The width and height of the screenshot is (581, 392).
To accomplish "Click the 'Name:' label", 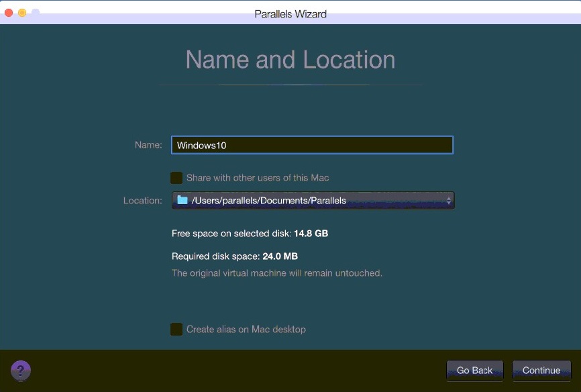I will coord(148,144).
